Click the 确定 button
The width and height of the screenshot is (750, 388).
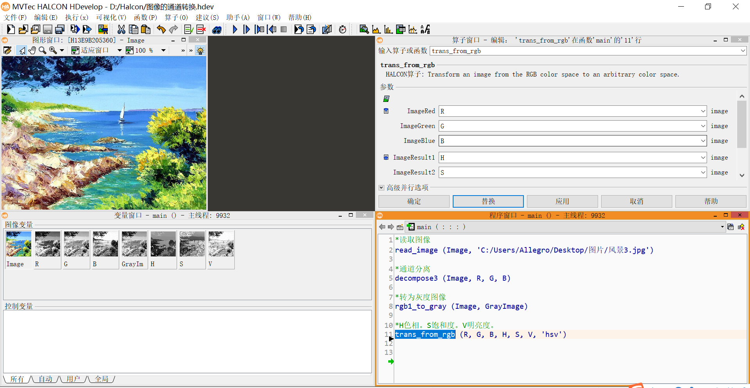click(414, 201)
